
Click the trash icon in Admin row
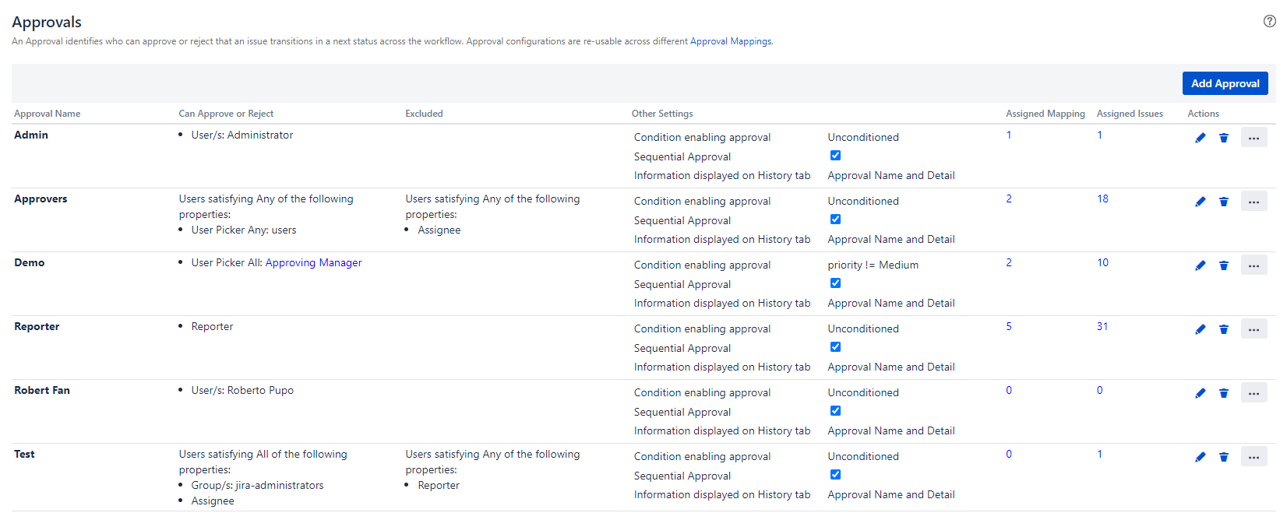[x=1224, y=138]
